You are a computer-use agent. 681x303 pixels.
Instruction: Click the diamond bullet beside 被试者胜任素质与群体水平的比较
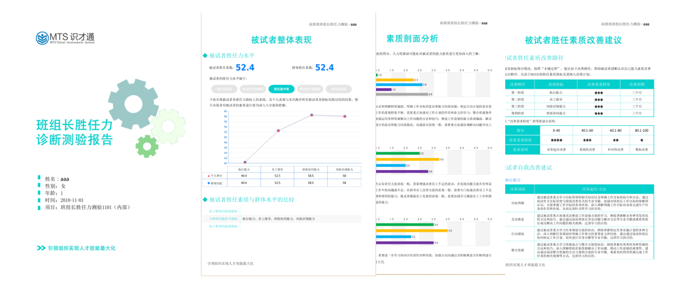click(x=206, y=200)
